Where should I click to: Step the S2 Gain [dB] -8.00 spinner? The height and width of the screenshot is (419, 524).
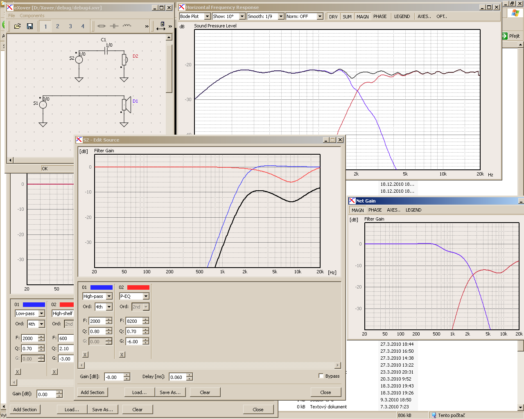(x=127, y=377)
